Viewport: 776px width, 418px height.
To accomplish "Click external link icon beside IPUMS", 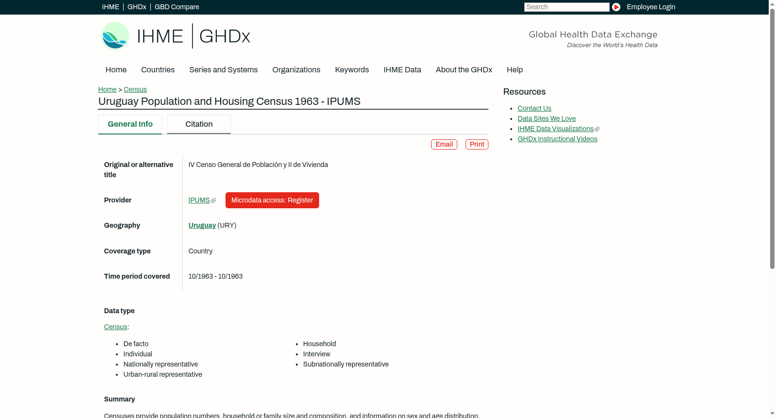I will (213, 201).
